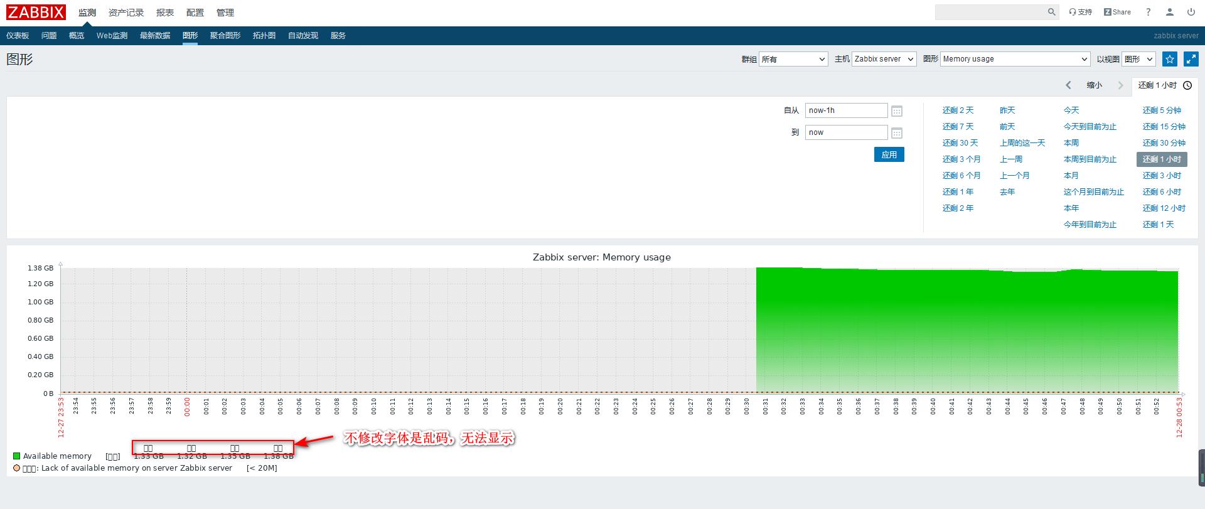Viewport: 1205px width, 509px height.
Task: Go to 问题 submenu
Action: pos(49,36)
